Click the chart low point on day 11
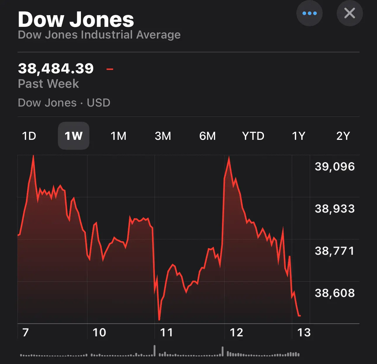 tap(159, 319)
